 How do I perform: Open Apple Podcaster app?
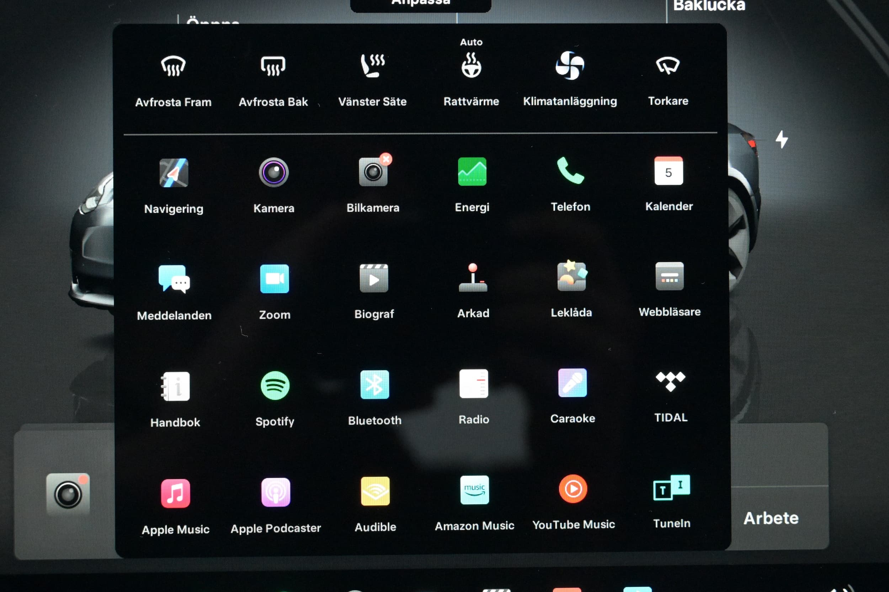click(x=276, y=492)
